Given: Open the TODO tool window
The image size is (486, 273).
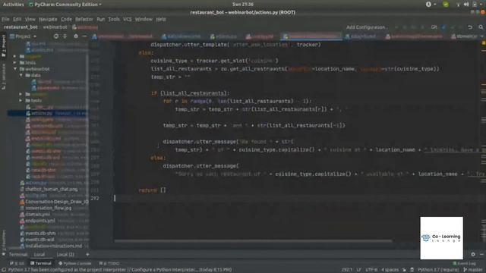Looking at the screenshot, I should coord(109,263).
